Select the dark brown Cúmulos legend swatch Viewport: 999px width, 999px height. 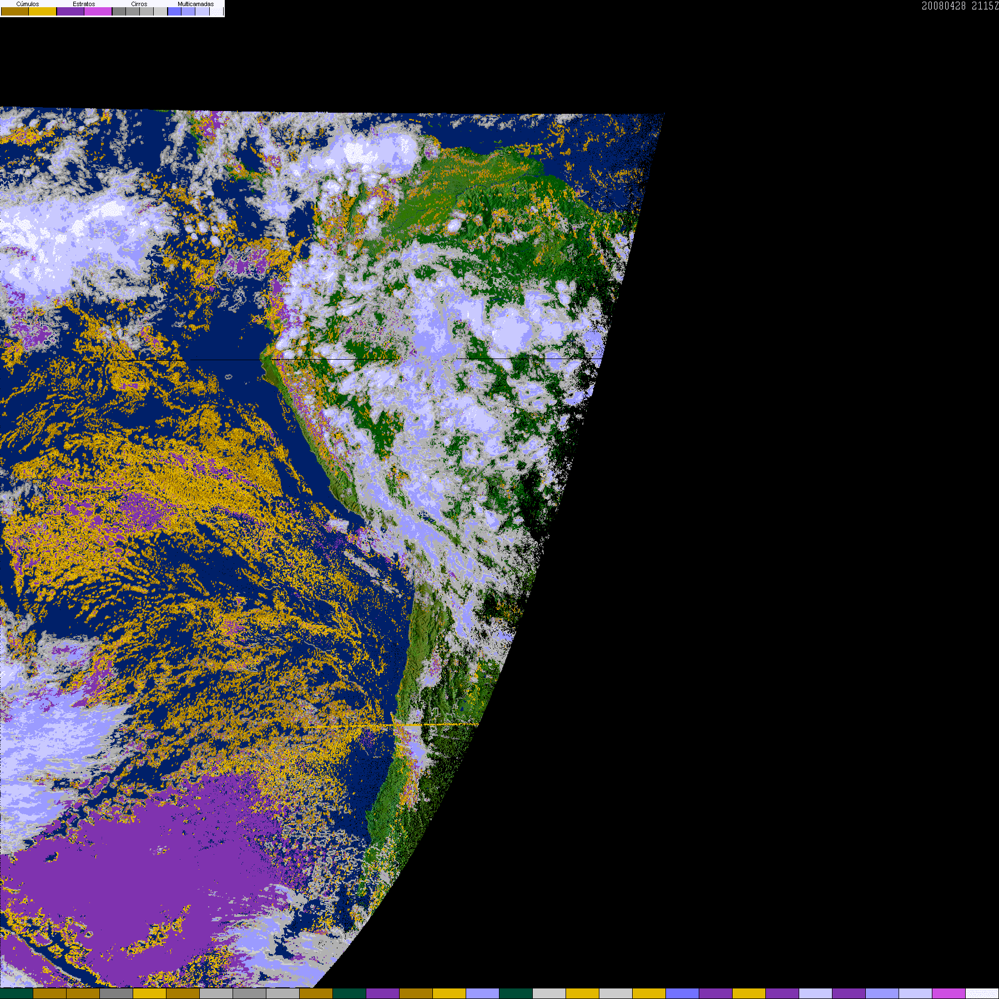pos(15,11)
